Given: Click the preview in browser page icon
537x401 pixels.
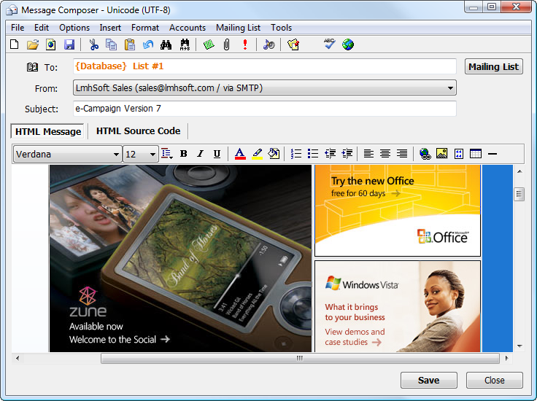Looking at the screenshot, I should click(50, 44).
